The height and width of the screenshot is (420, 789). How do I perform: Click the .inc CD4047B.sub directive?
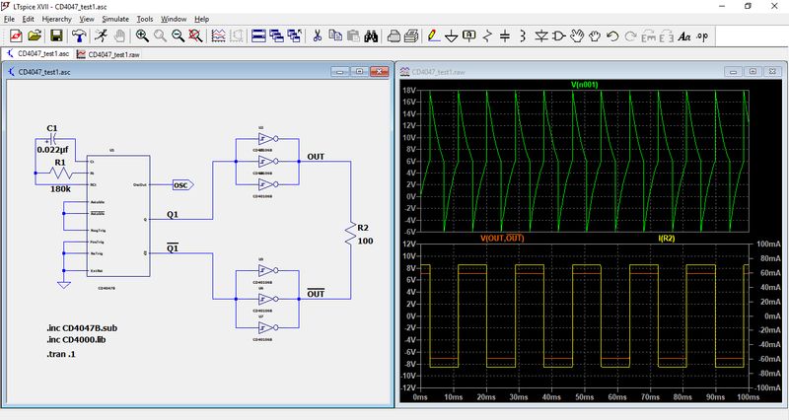tap(82, 328)
